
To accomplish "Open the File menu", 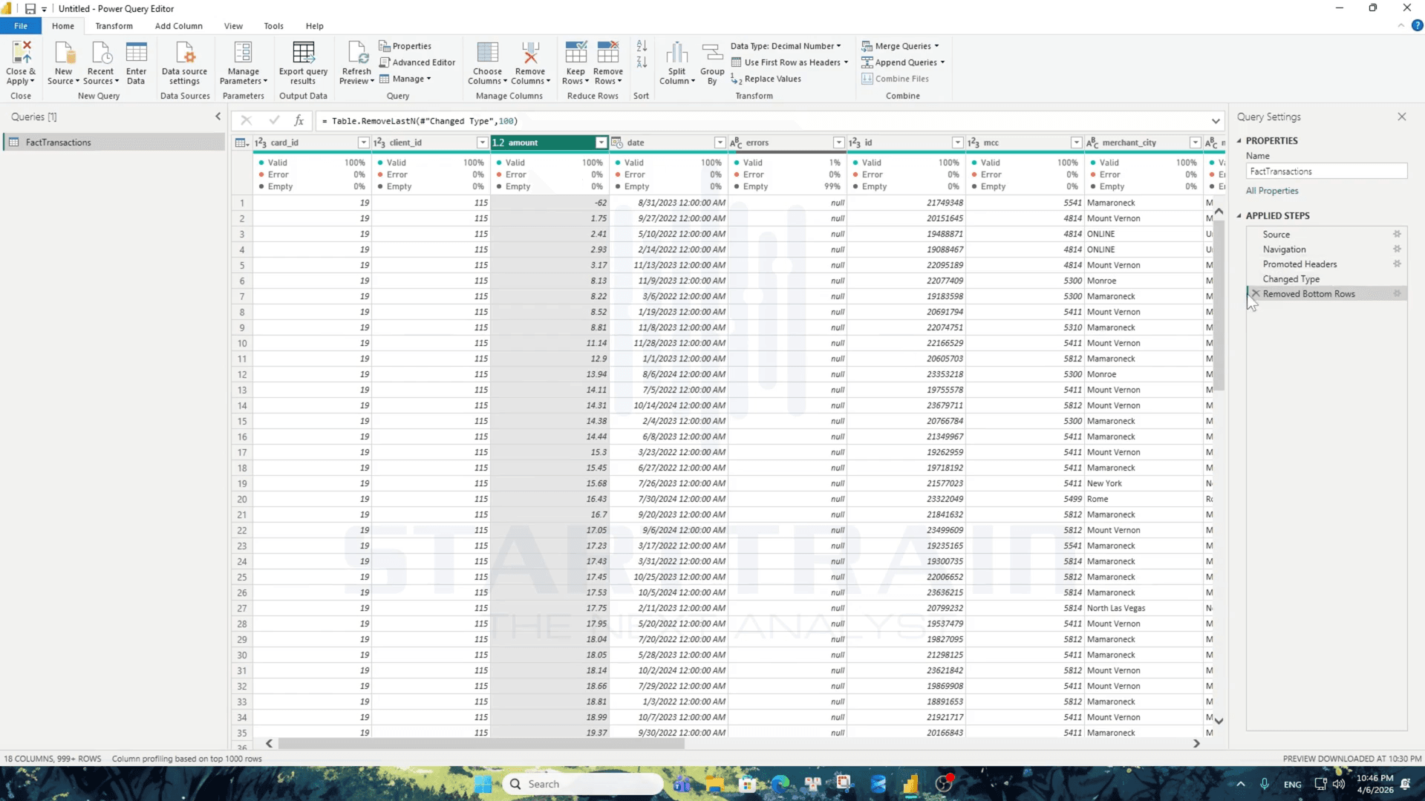I will click(21, 26).
